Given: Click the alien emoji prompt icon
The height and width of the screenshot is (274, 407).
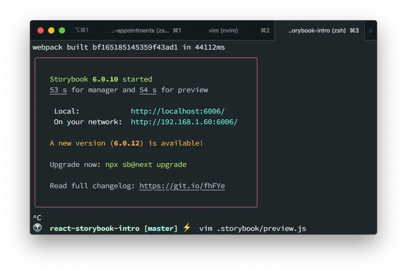Looking at the screenshot, I should coord(37,228).
